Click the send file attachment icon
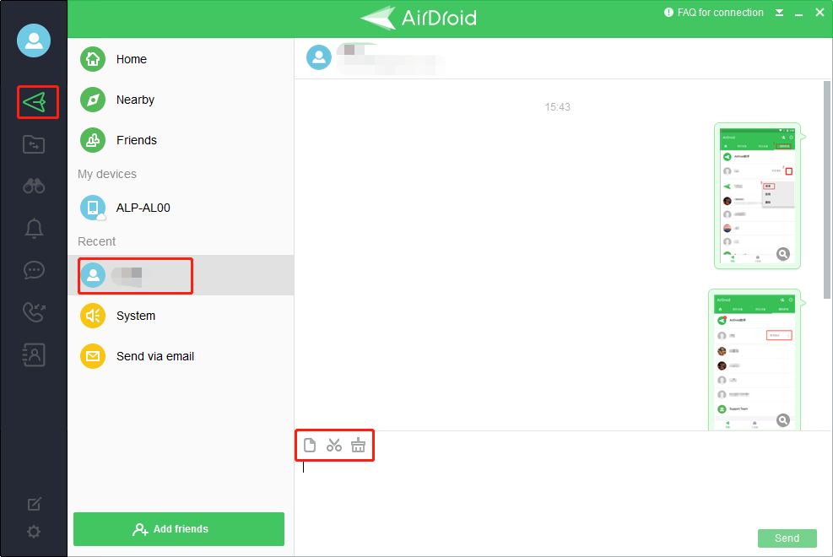 [x=310, y=445]
